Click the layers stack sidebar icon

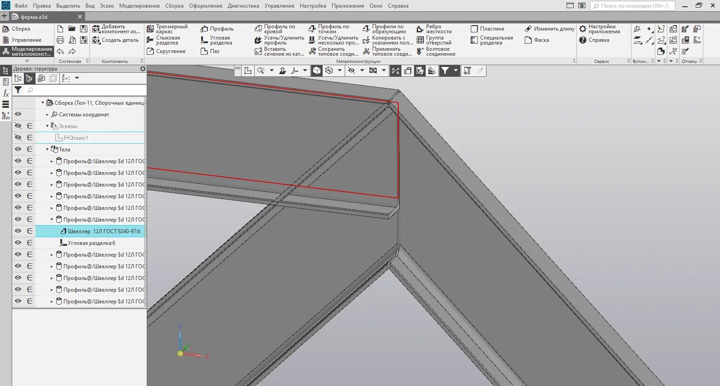pyautogui.click(x=6, y=104)
